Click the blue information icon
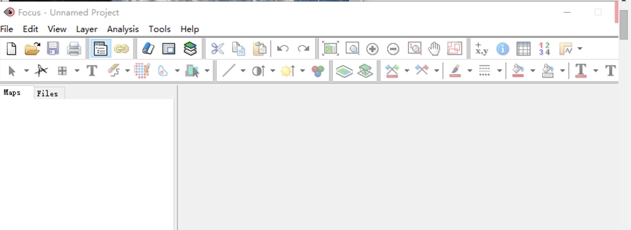The image size is (631, 230). 503,49
